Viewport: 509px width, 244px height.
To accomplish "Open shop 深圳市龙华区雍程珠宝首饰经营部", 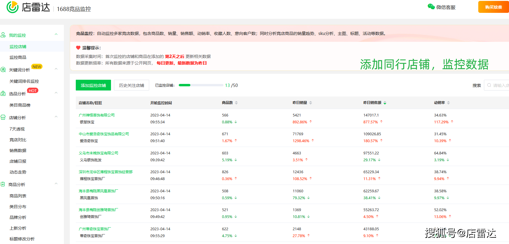I will point(106,172).
